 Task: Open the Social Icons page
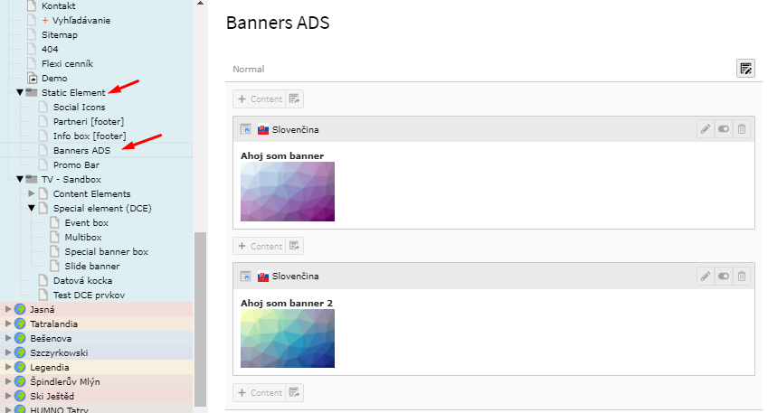point(79,108)
